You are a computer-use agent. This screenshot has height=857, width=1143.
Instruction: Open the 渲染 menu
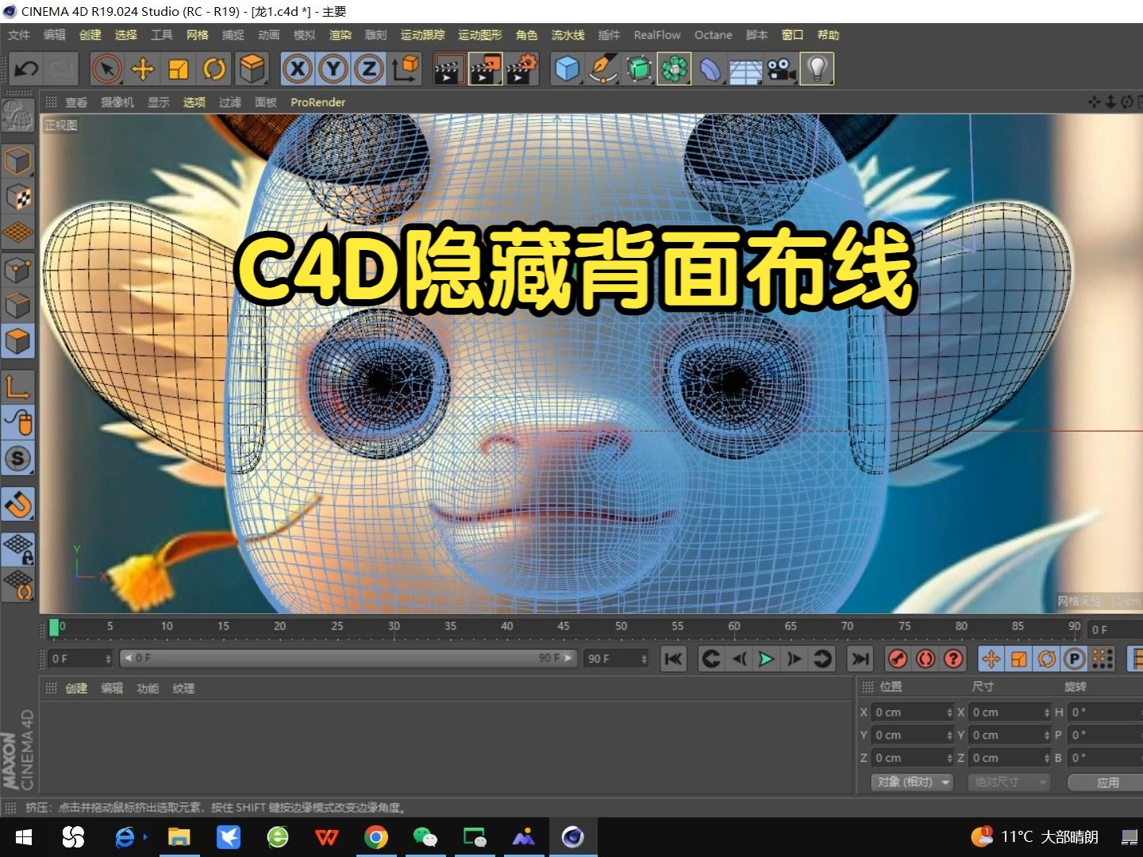(340, 35)
